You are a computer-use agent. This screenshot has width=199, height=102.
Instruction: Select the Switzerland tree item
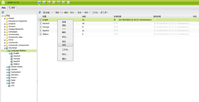(16, 72)
